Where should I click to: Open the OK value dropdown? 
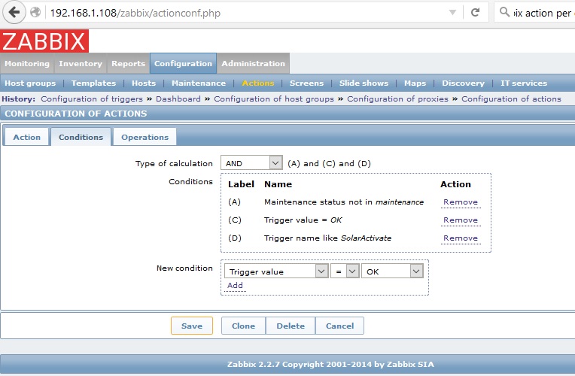[x=392, y=271]
